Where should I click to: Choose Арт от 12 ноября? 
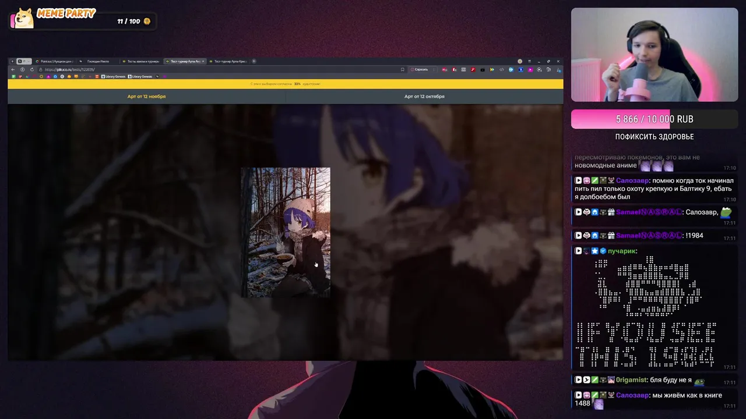click(x=146, y=97)
